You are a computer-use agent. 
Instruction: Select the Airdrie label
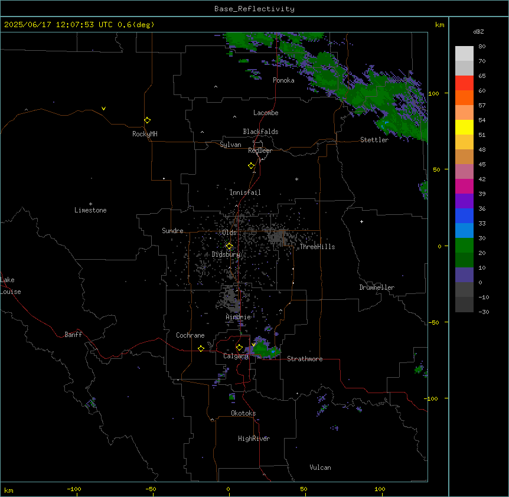point(239,317)
